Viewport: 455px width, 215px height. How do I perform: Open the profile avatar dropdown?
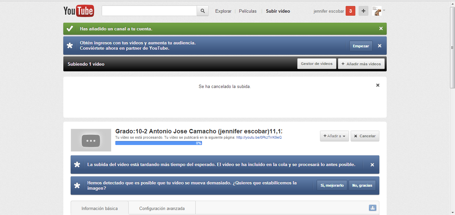click(x=379, y=11)
